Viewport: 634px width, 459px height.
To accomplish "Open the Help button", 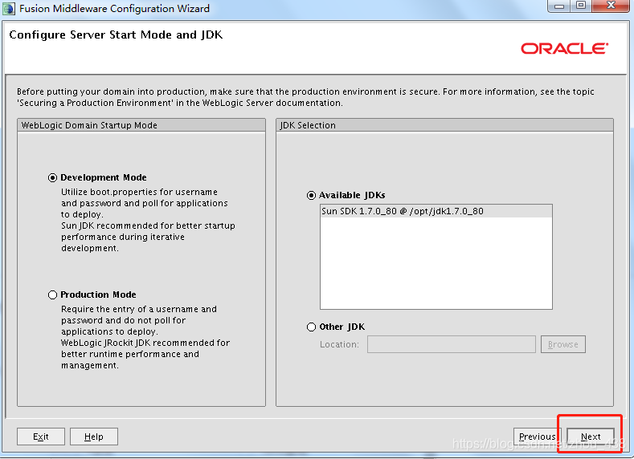I will click(94, 437).
